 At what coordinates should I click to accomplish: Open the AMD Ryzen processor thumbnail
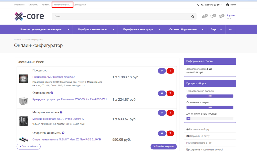point(23,79)
